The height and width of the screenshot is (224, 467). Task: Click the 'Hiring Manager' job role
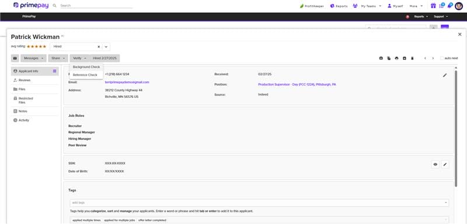tap(80, 139)
